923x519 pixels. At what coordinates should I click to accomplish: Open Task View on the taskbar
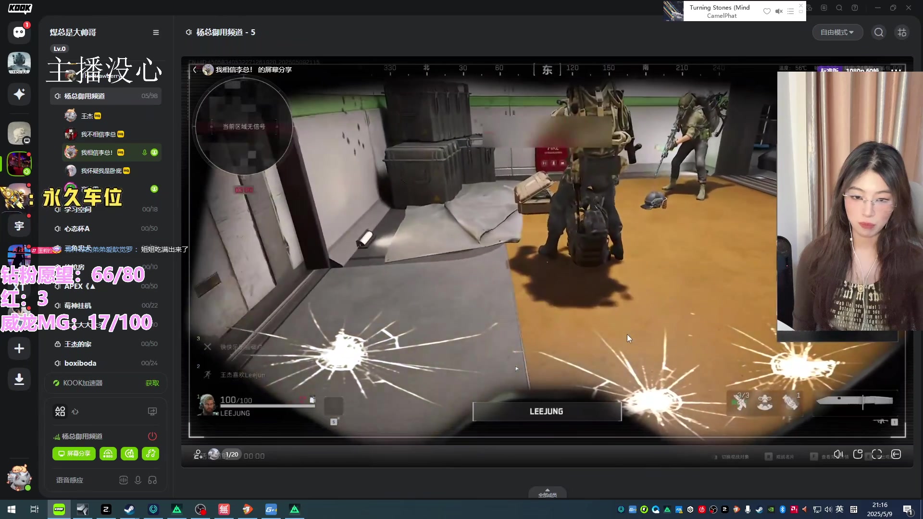[35, 509]
